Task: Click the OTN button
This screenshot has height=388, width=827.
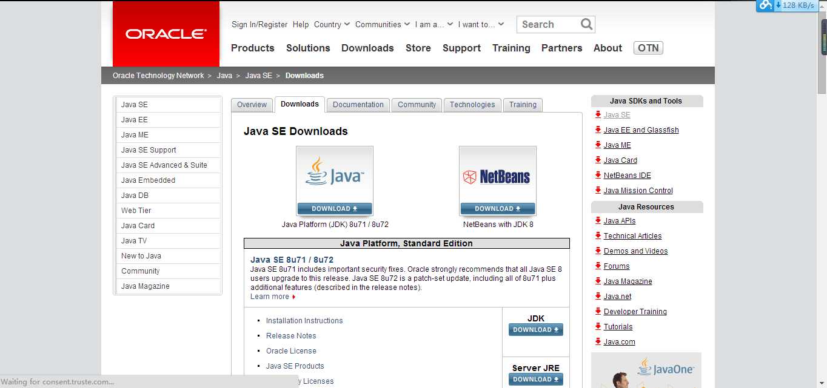Action: coord(648,48)
